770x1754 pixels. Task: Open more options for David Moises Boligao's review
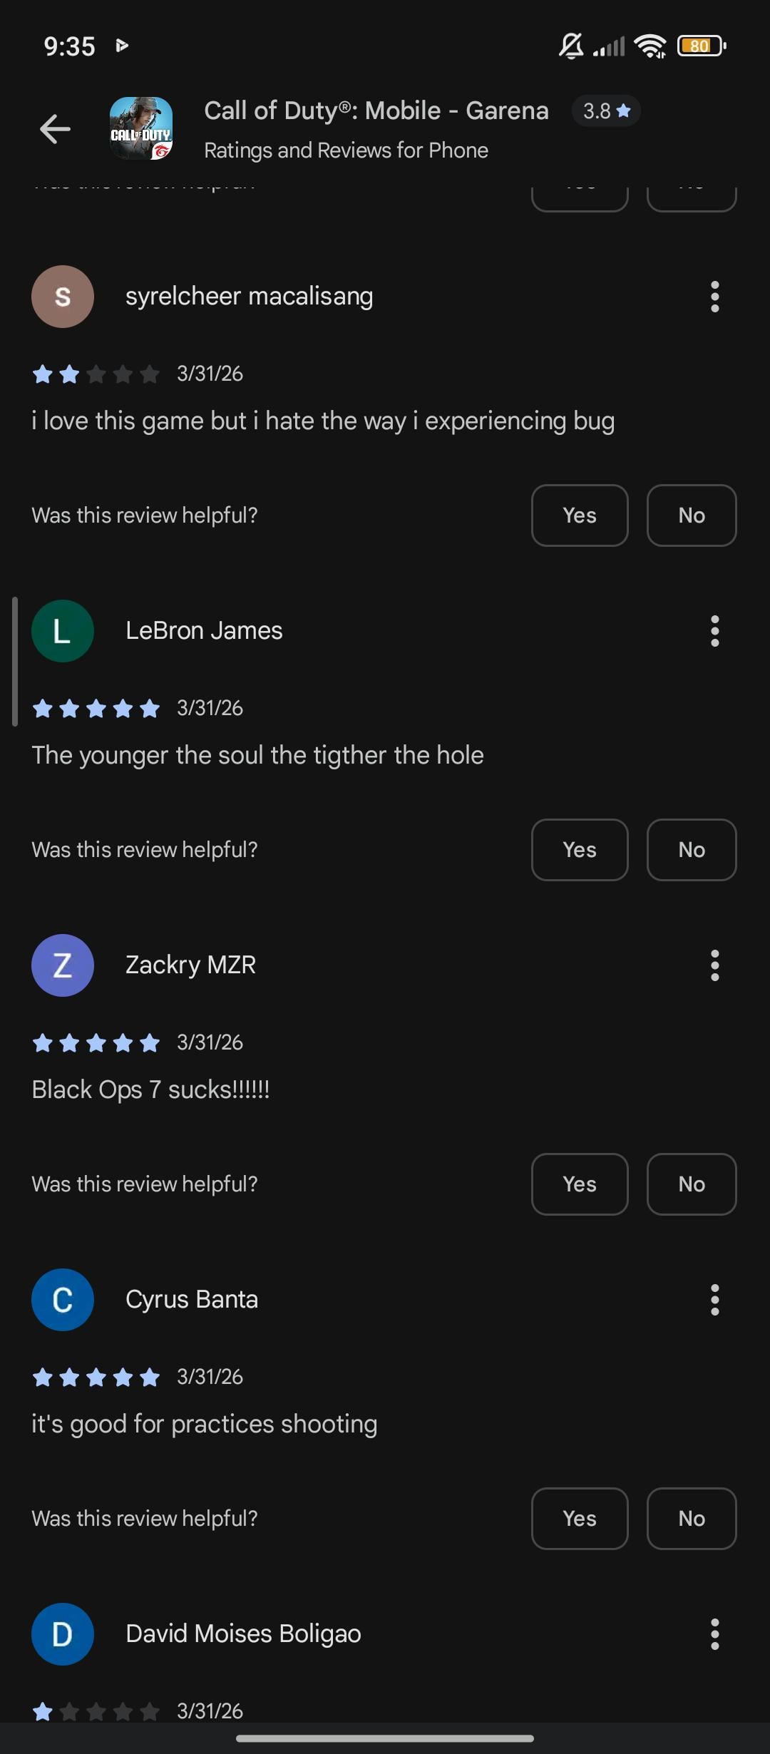tap(714, 1634)
